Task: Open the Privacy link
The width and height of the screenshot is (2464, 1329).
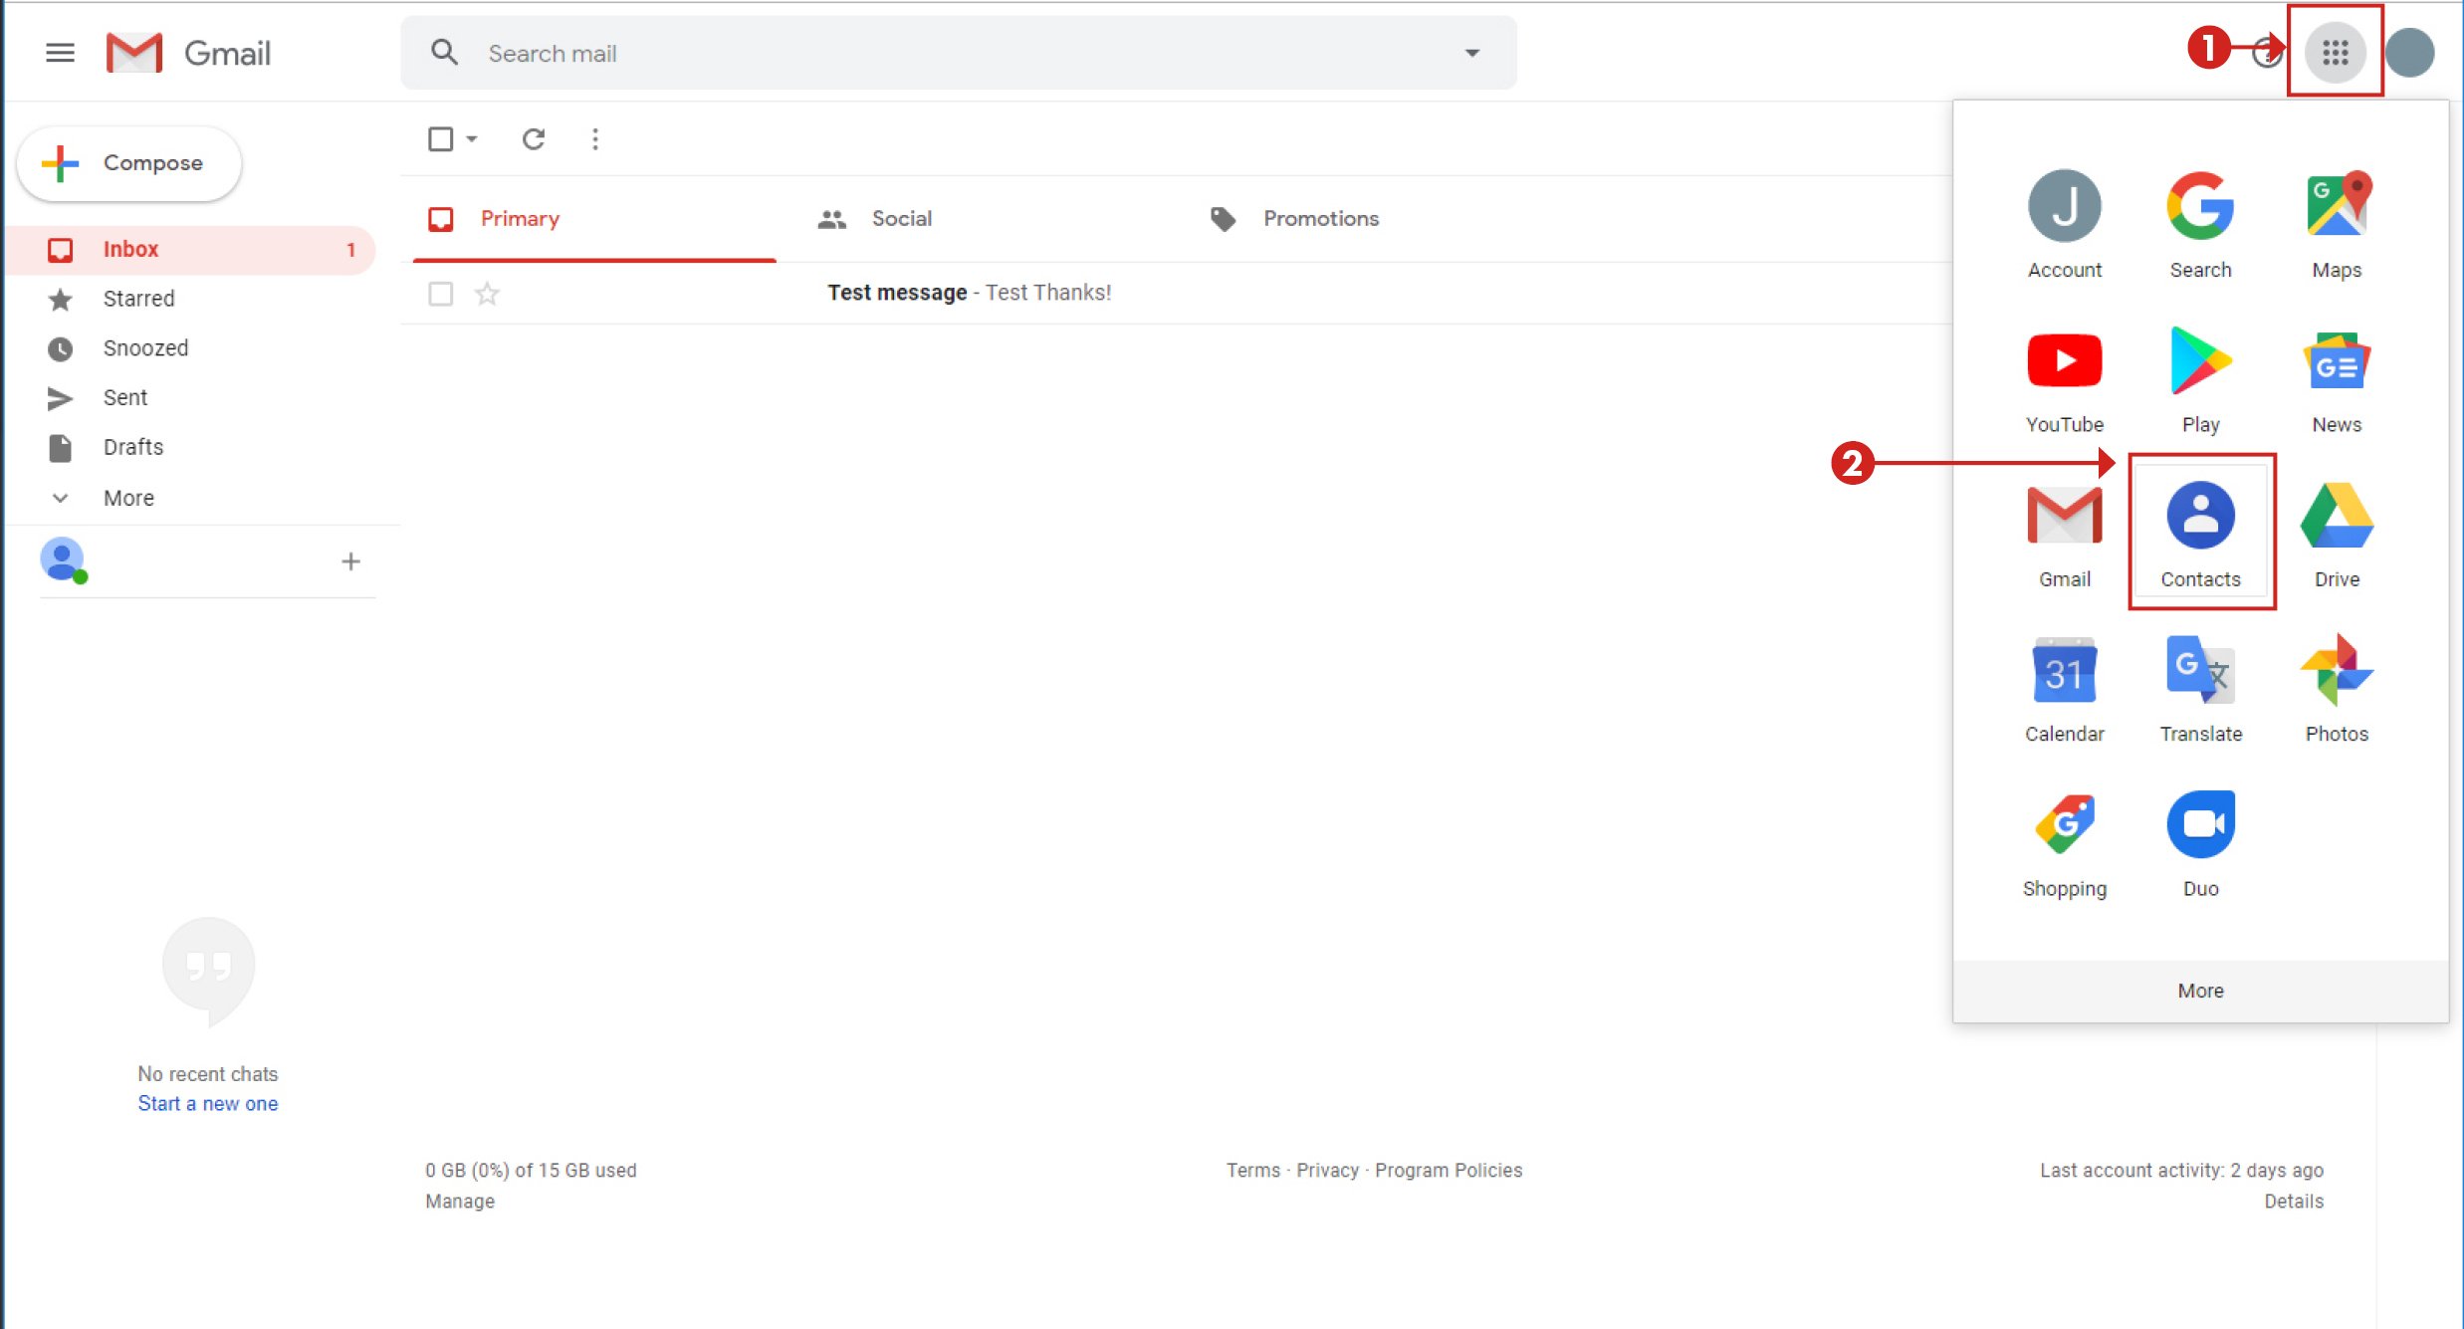Action: (x=1327, y=1170)
